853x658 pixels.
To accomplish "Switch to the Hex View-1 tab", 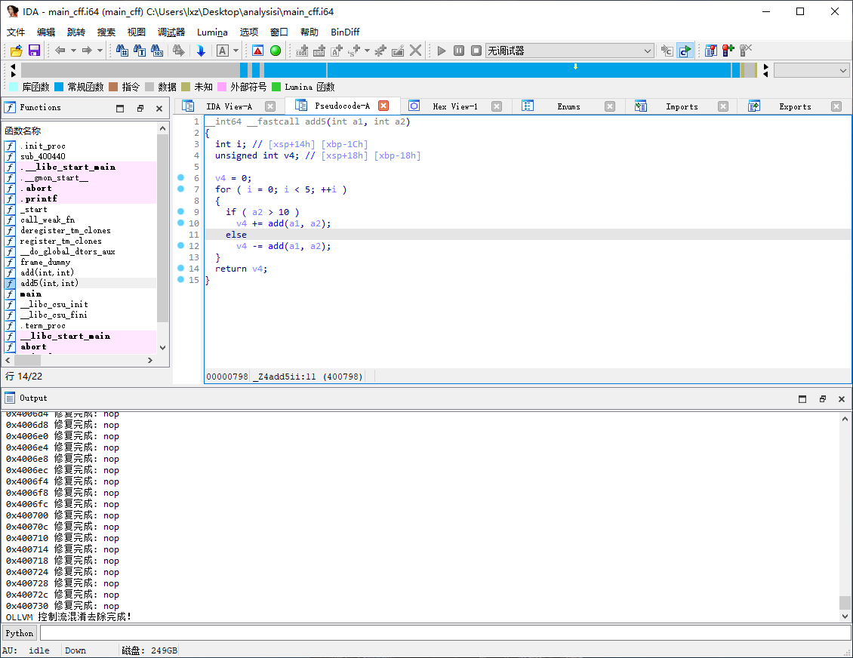I will [x=454, y=106].
